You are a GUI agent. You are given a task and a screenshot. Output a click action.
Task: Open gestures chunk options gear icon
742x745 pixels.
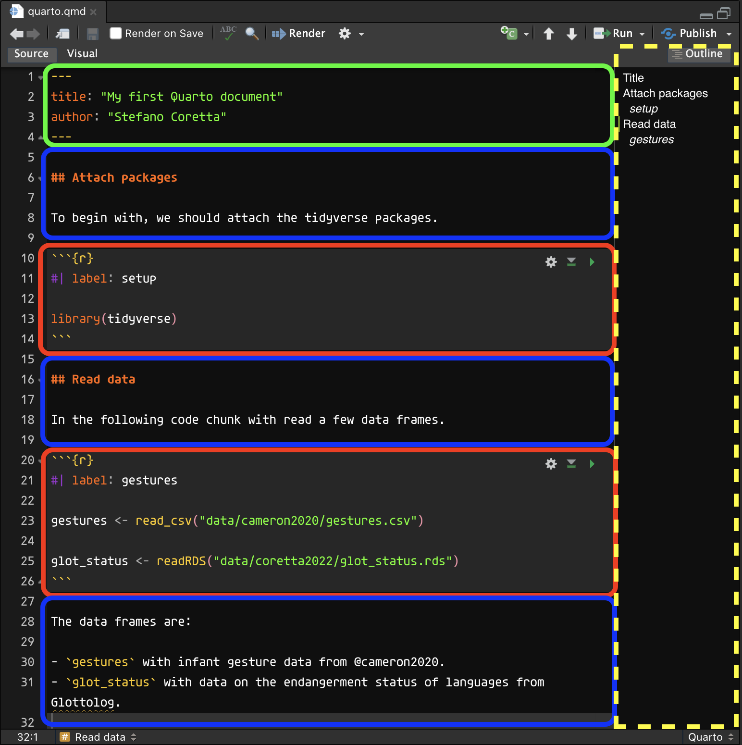coord(551,464)
